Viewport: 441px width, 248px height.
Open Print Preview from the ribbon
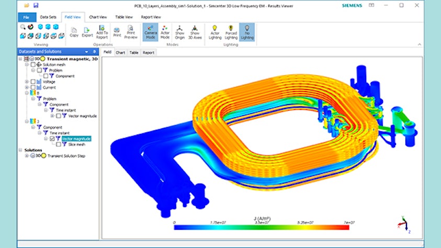(x=131, y=32)
